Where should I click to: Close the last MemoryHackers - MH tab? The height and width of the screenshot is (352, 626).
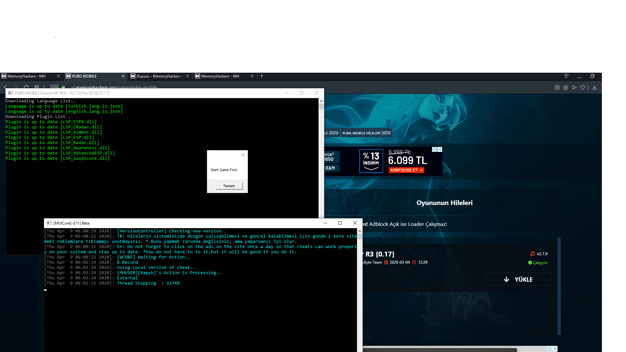252,76
